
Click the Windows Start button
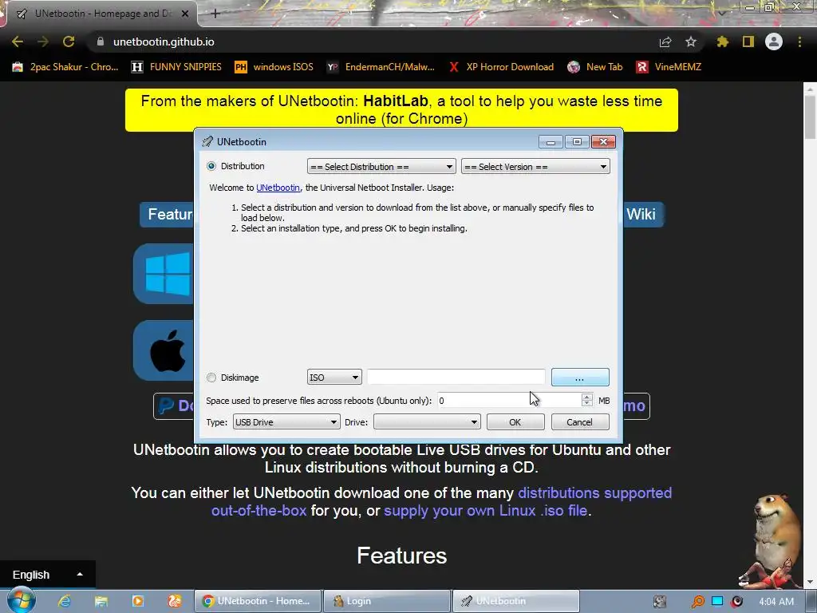click(x=20, y=600)
